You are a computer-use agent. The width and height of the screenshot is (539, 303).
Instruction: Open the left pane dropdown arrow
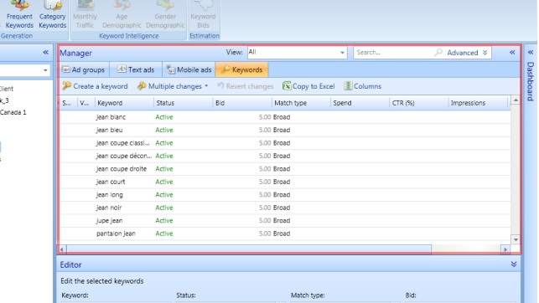(x=45, y=70)
